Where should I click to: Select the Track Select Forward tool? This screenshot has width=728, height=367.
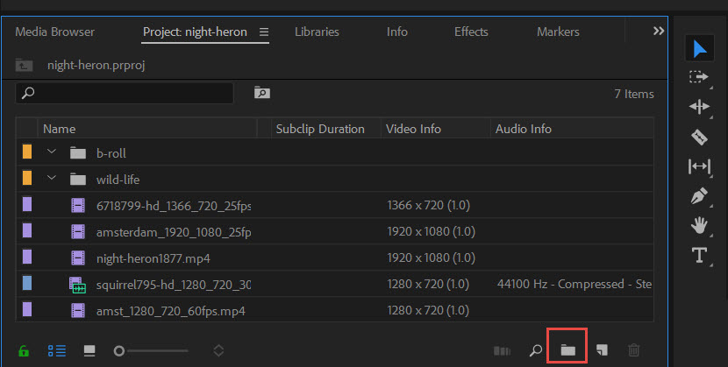click(698, 77)
